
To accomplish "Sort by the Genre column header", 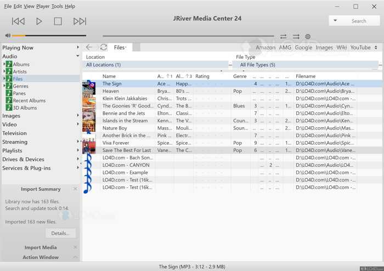I will click(240, 76).
